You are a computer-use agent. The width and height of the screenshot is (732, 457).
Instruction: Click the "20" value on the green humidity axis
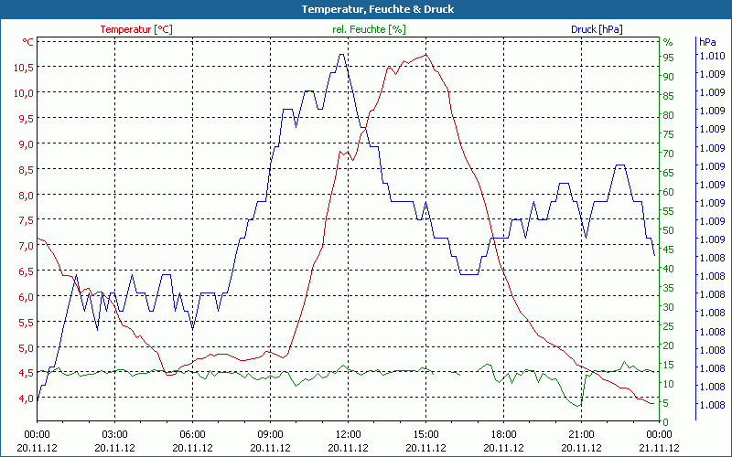[669, 346]
